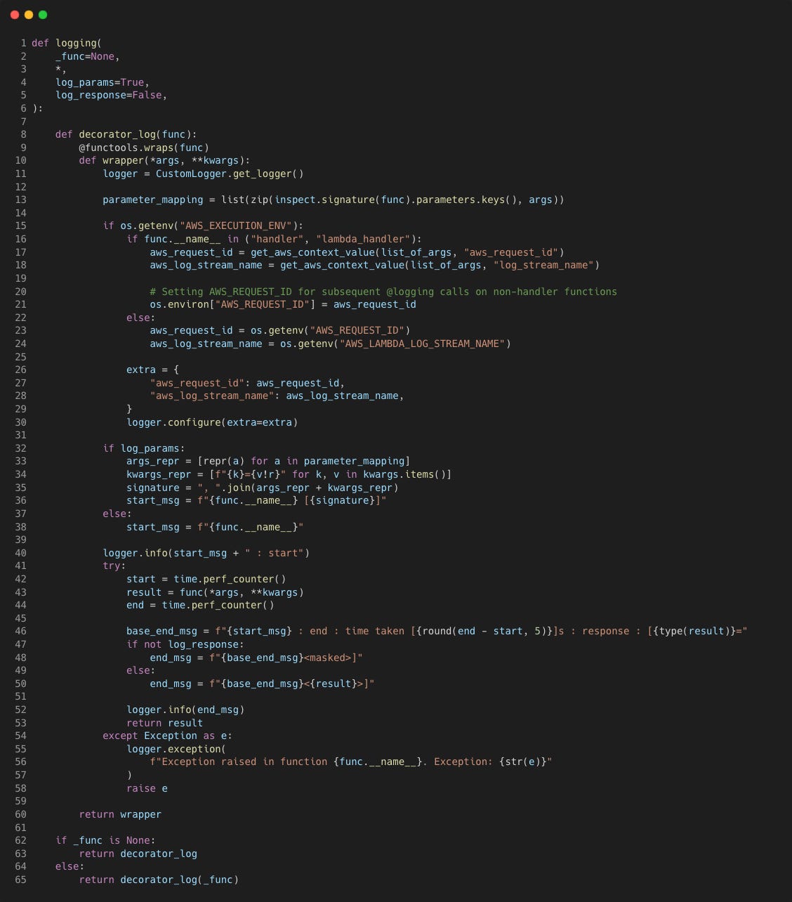Click 'try:' on line 41
The height and width of the screenshot is (902, 792).
click(x=114, y=566)
